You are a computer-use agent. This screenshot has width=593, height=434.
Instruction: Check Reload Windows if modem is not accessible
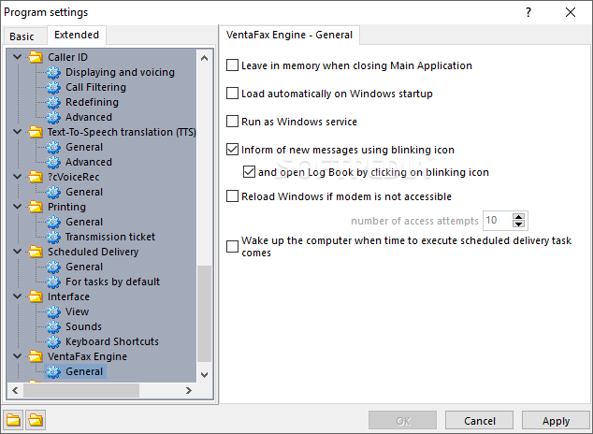point(232,196)
